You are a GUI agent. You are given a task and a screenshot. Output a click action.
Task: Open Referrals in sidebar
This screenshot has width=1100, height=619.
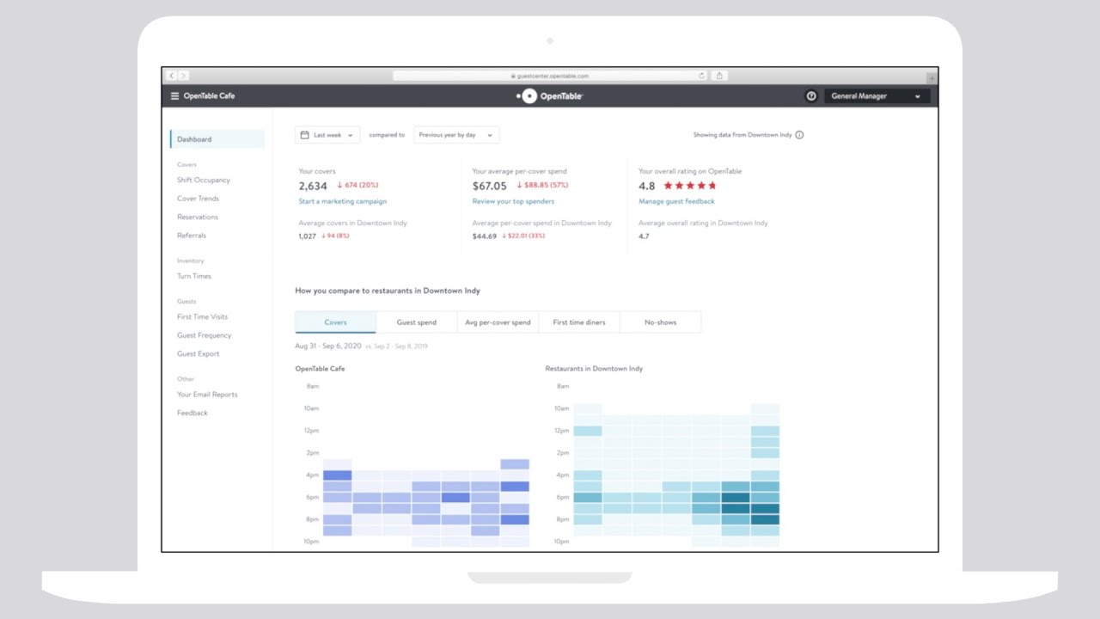(x=192, y=236)
